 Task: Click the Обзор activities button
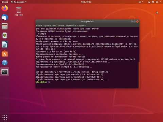click(x=5, y=2)
